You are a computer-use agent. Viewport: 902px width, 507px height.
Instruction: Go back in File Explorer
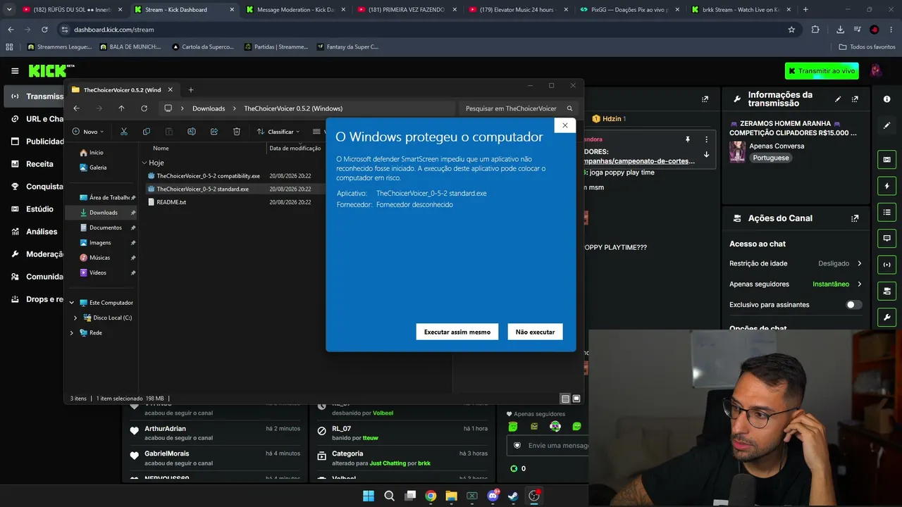(x=77, y=108)
